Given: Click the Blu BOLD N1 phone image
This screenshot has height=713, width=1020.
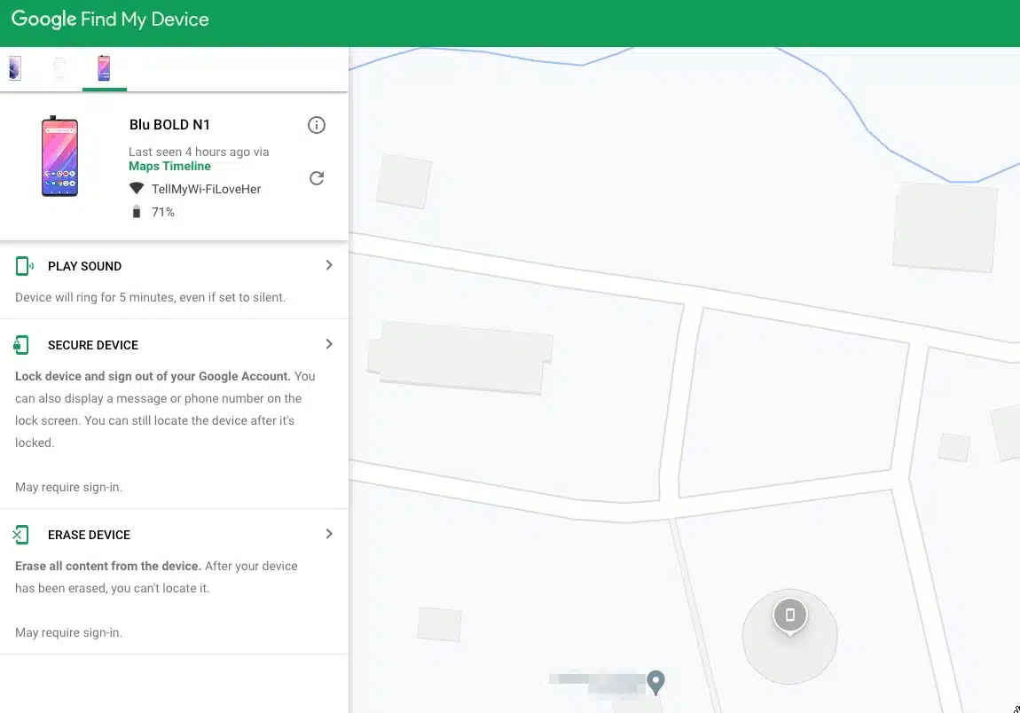Looking at the screenshot, I should (59, 156).
